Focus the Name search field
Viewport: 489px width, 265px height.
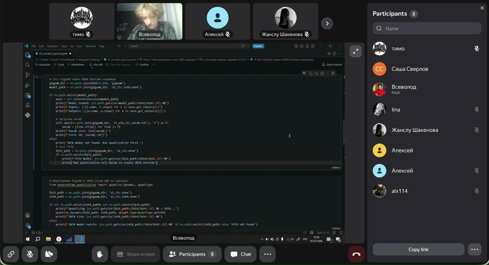[x=427, y=28]
